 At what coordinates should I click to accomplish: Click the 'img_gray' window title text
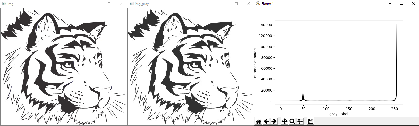pos(142,4)
